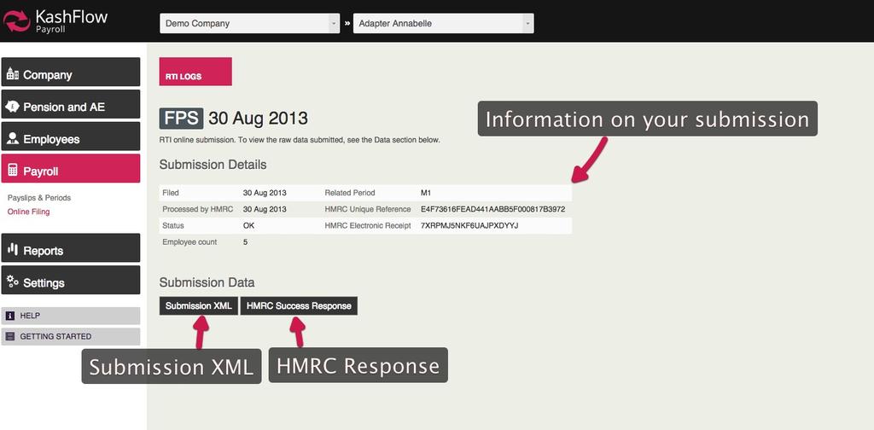Open the Demo Company dropdown
The image size is (874, 430).
249,24
